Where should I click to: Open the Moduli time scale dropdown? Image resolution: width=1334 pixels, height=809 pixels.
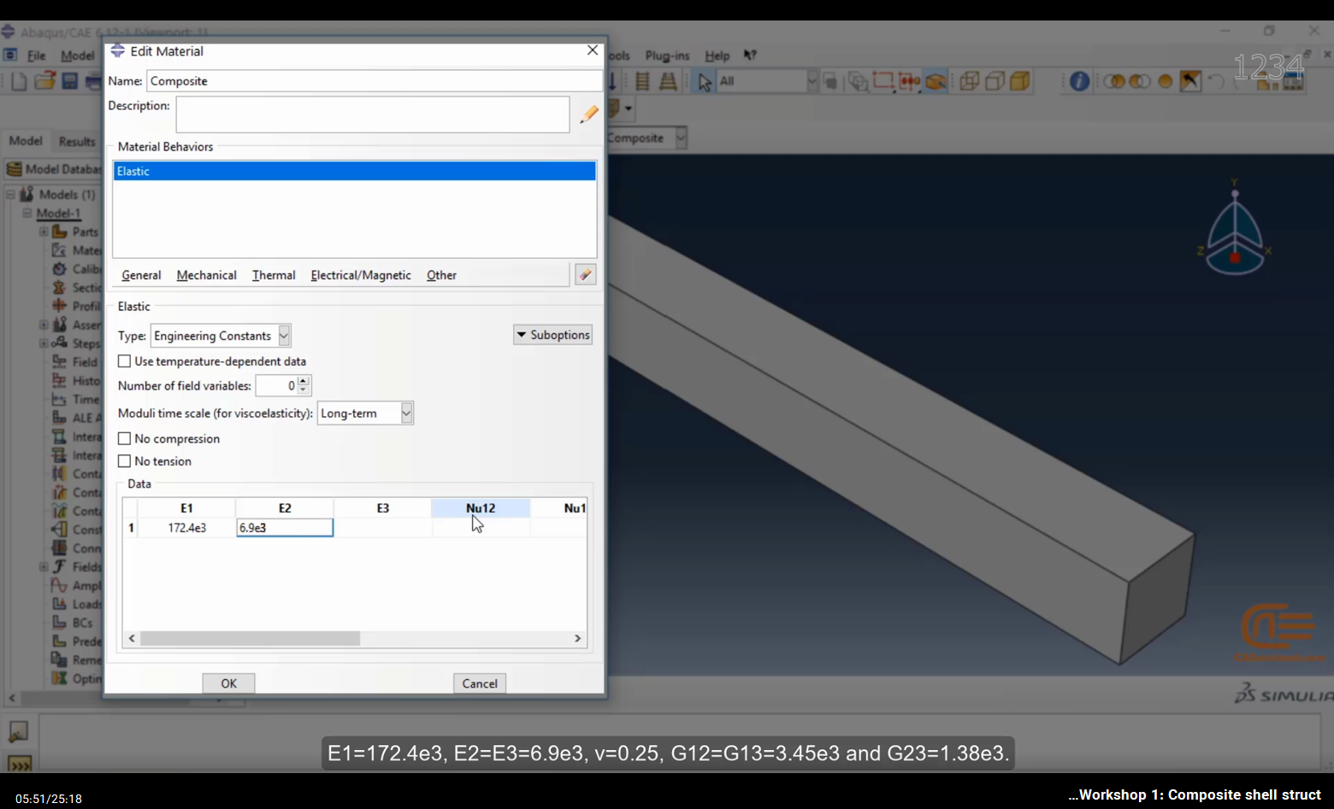[x=365, y=413]
